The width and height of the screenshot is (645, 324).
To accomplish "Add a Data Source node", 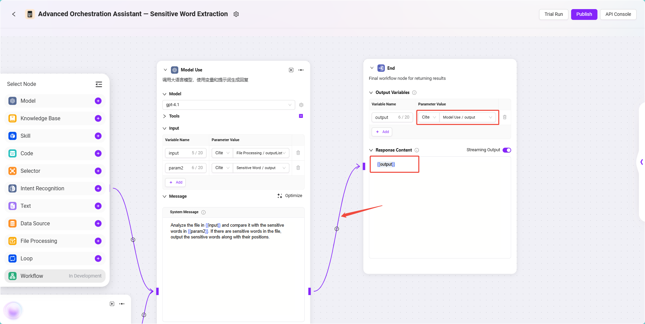I will tap(98, 224).
